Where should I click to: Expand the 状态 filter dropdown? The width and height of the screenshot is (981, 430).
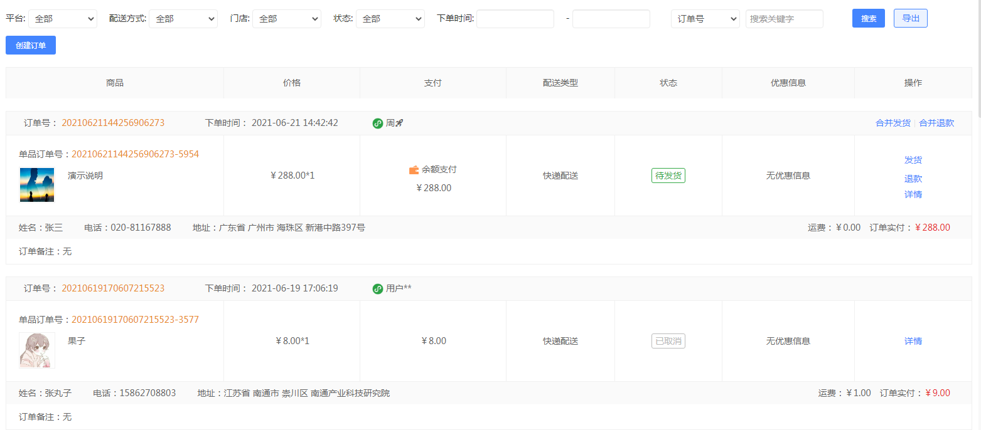tap(390, 19)
